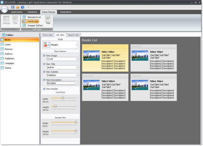Select the Authors table
Viewport: 203px width, 146px height.
click(x=20, y=54)
